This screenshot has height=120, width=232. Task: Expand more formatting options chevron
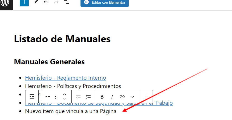132,97
